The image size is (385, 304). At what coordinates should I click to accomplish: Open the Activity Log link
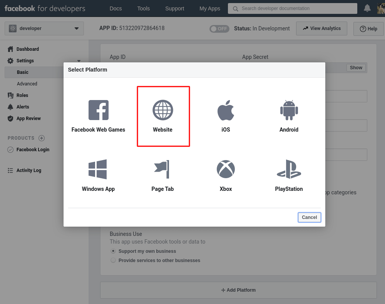(x=29, y=170)
